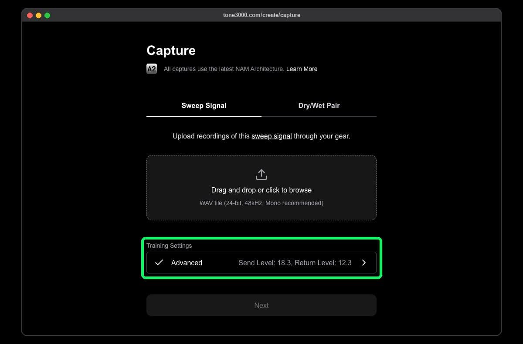Click 'Drag and drop or click to browse'
523x344 pixels.
point(261,190)
